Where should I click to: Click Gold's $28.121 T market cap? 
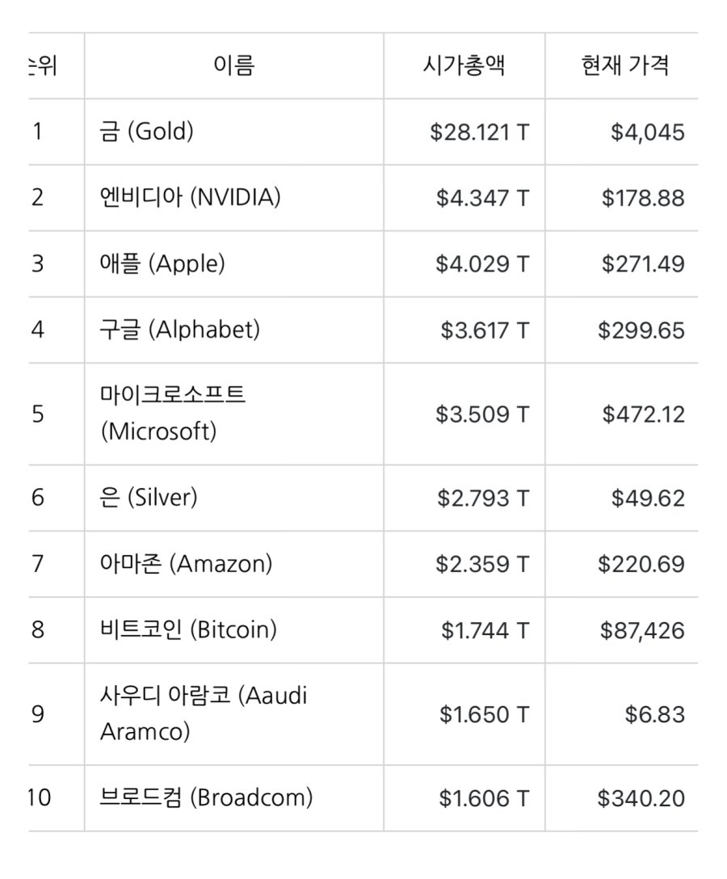click(x=480, y=132)
